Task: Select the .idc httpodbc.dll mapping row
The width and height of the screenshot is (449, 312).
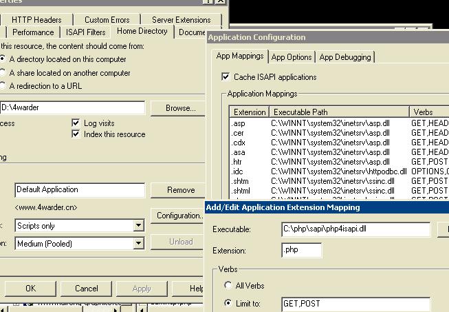Action: point(339,171)
